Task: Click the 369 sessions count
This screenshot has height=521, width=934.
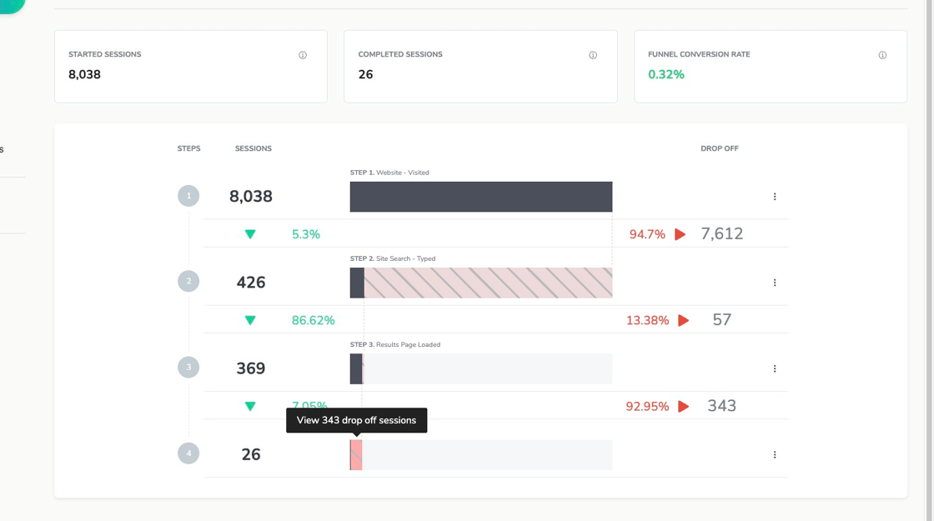Action: 251,368
